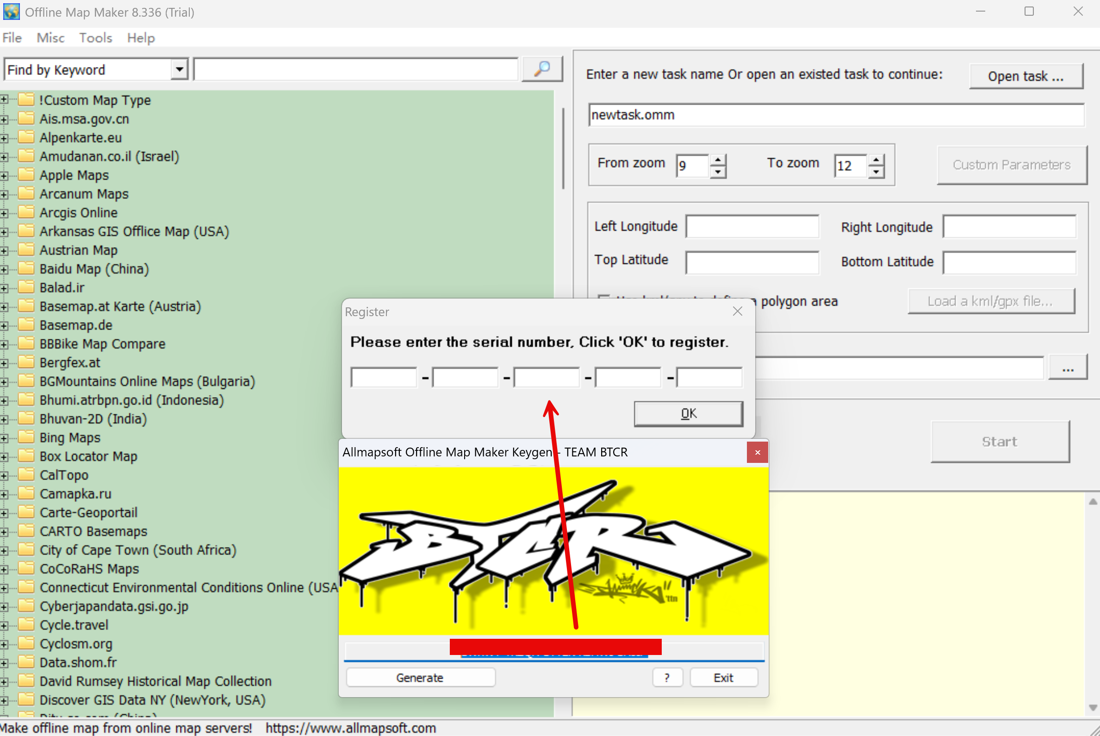Viewport: 1100px width, 736px height.
Task: Expand the Austrian Map tree node
Action: pos(4,250)
